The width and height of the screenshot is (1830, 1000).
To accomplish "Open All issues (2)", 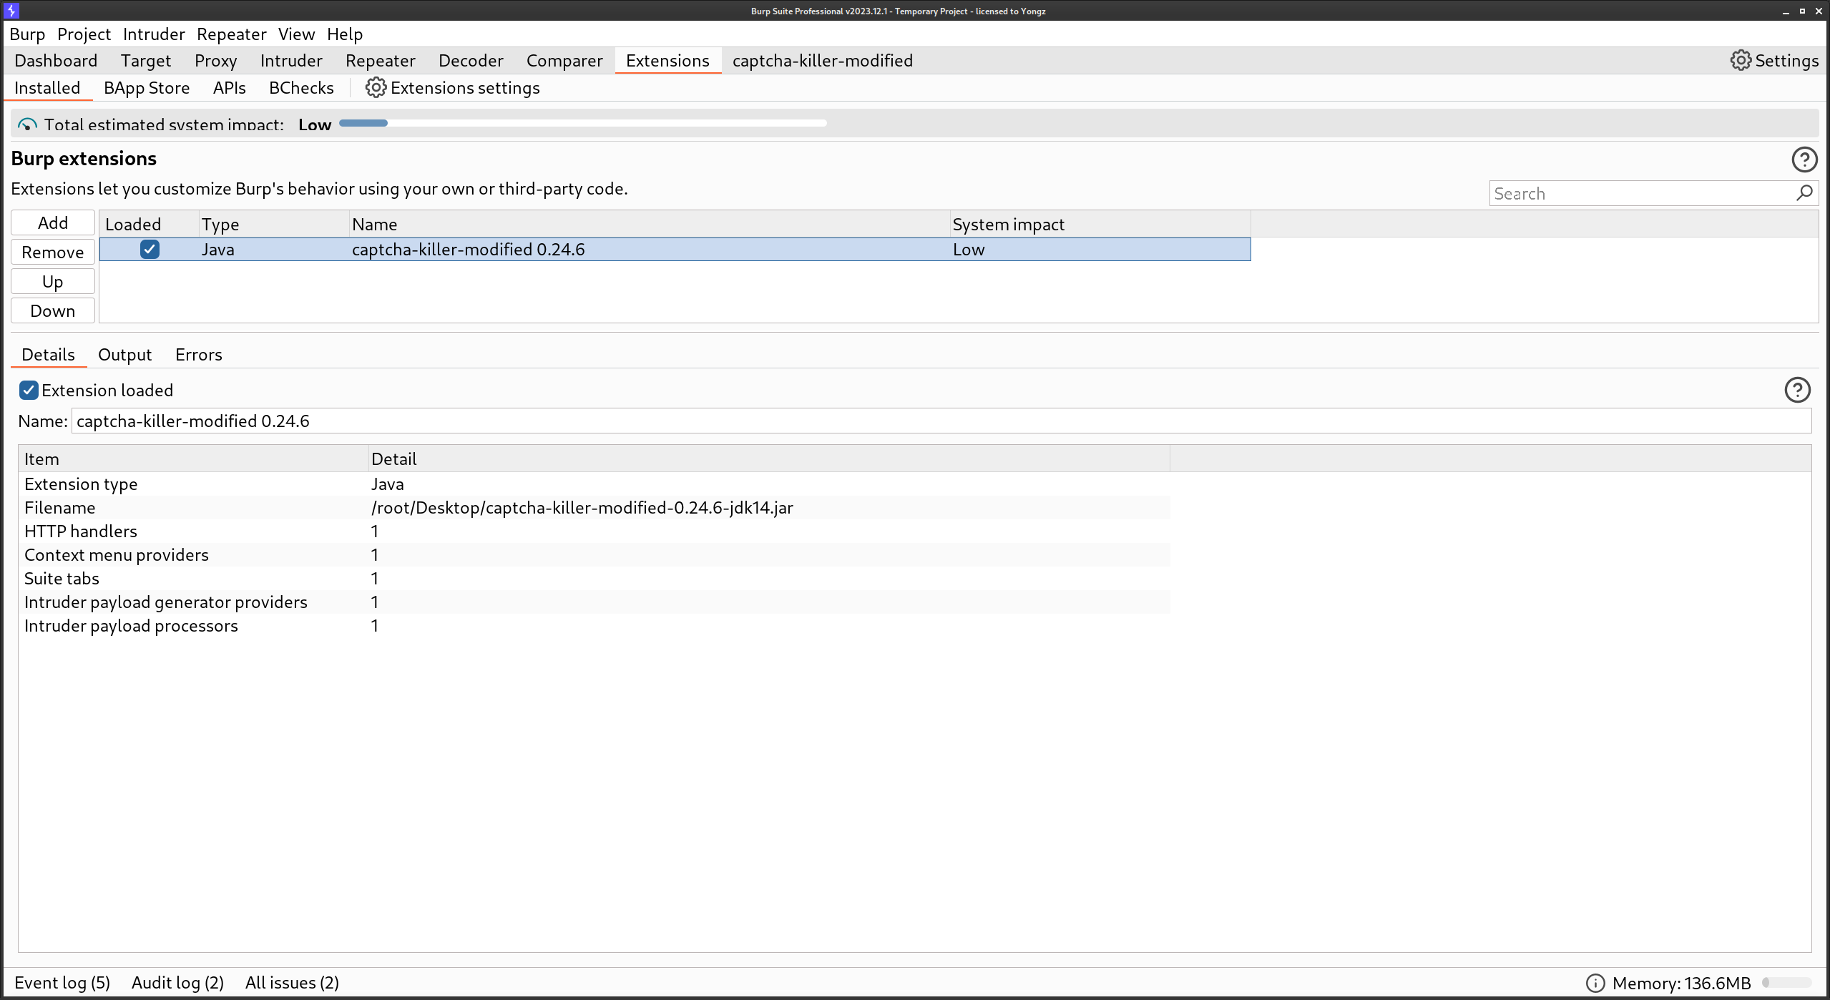I will click(x=292, y=983).
